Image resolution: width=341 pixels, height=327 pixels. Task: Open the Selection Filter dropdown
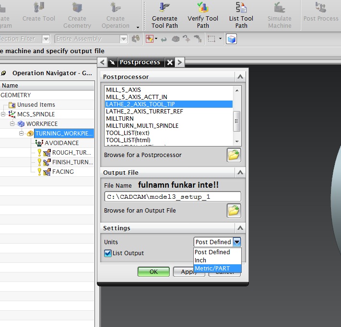point(46,39)
